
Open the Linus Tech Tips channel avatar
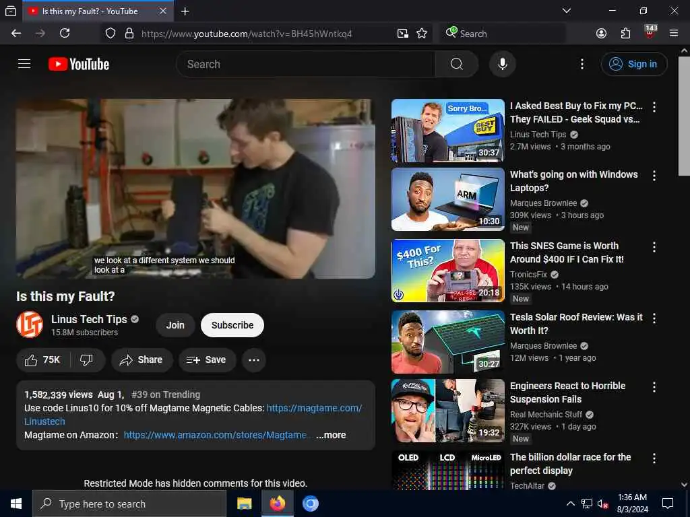pos(30,325)
